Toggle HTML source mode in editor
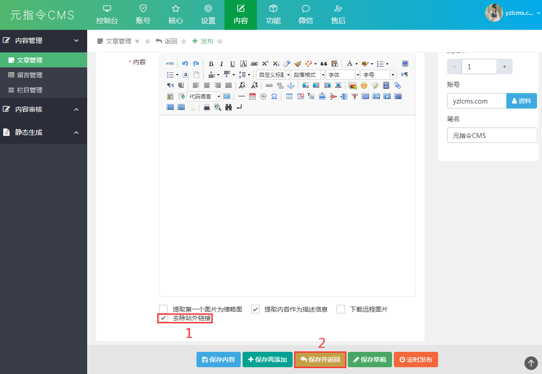The width and height of the screenshot is (542, 374). 170,64
